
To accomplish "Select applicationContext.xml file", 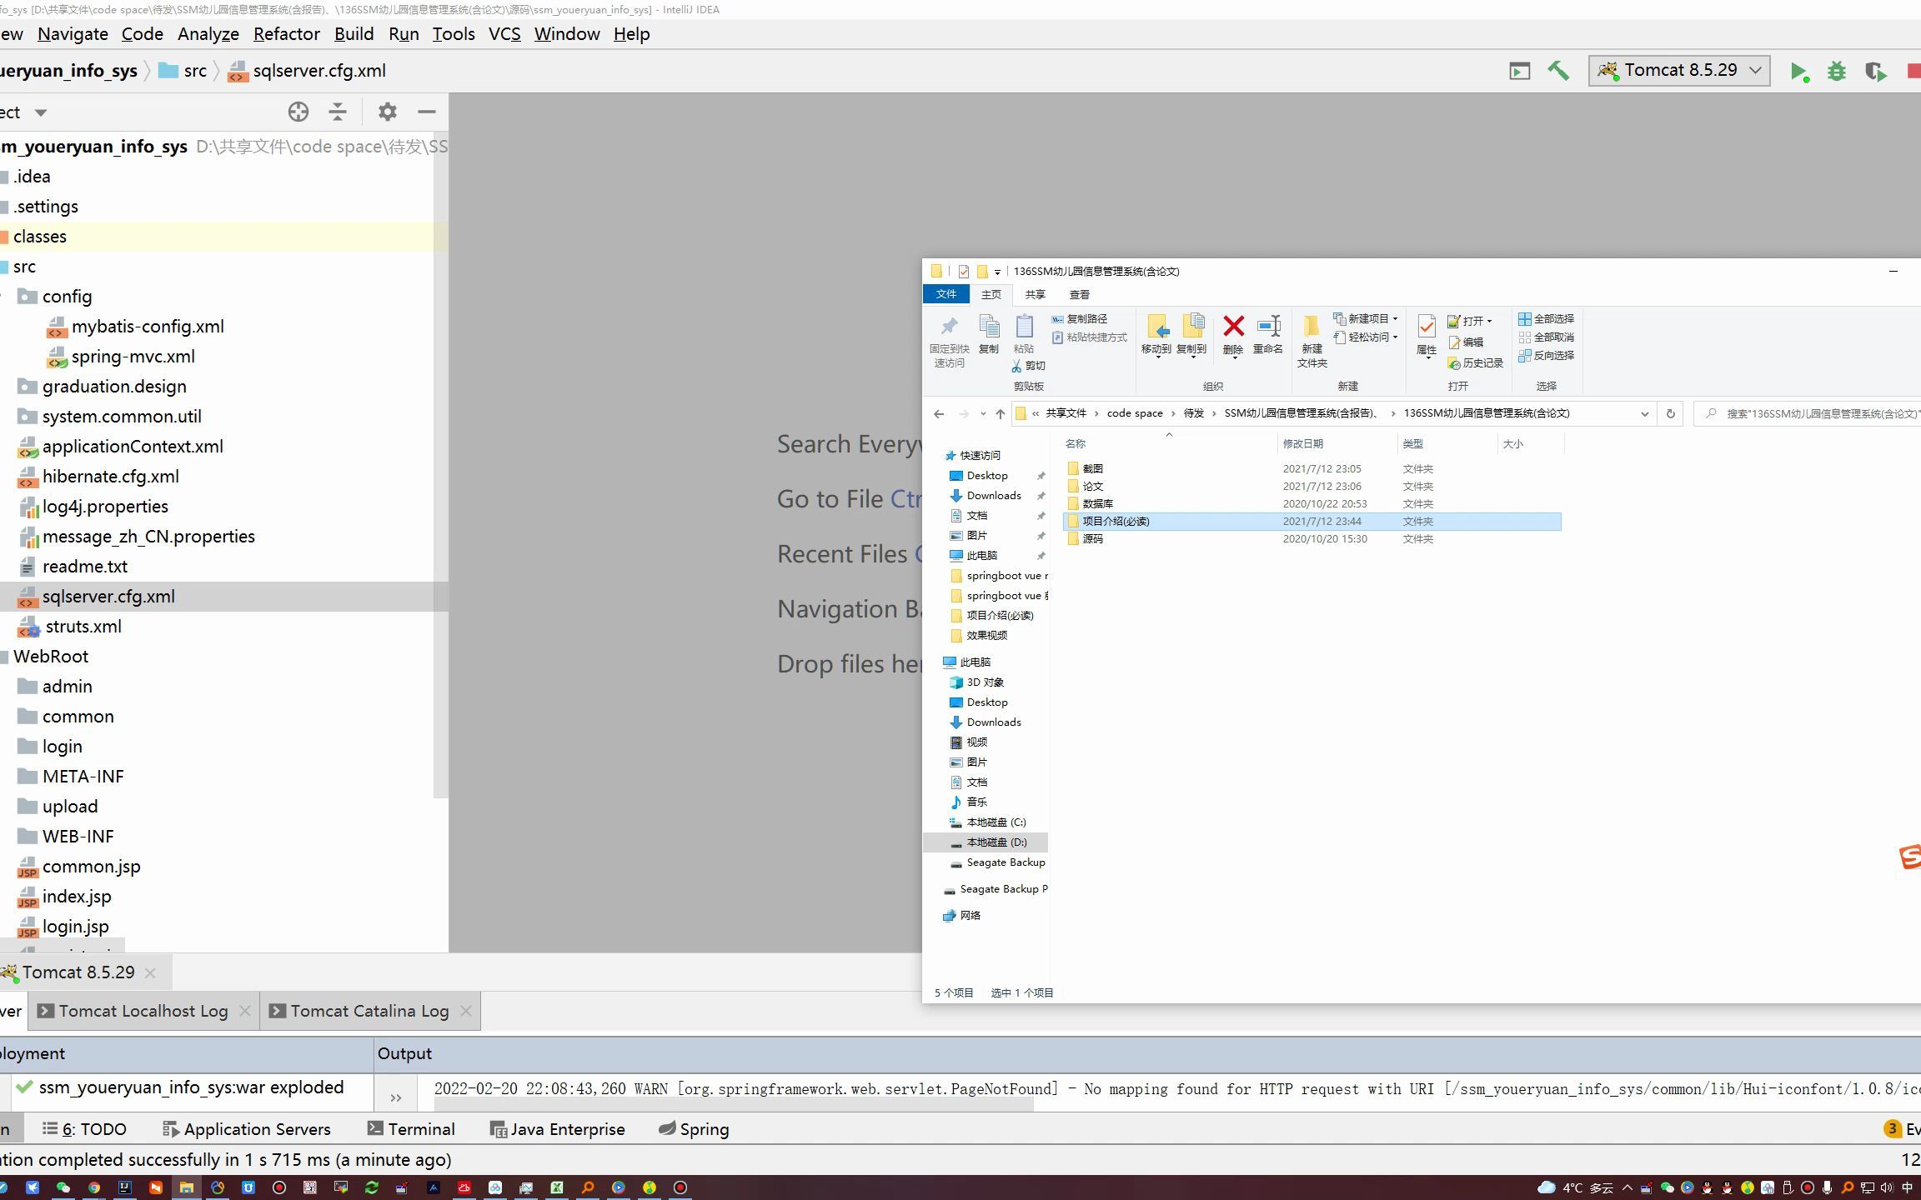I will 133,447.
